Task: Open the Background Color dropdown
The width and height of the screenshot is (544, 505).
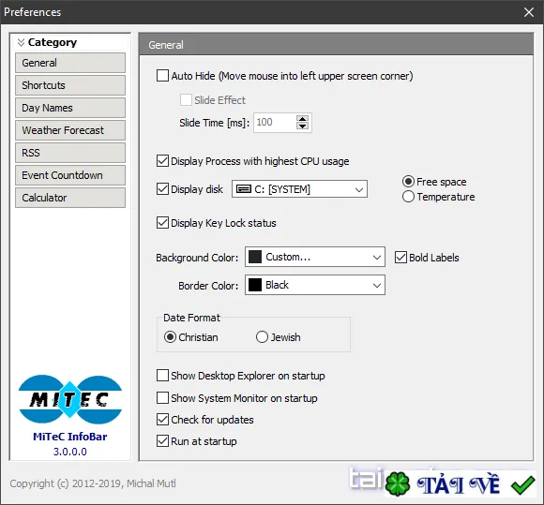Action: tap(315, 257)
